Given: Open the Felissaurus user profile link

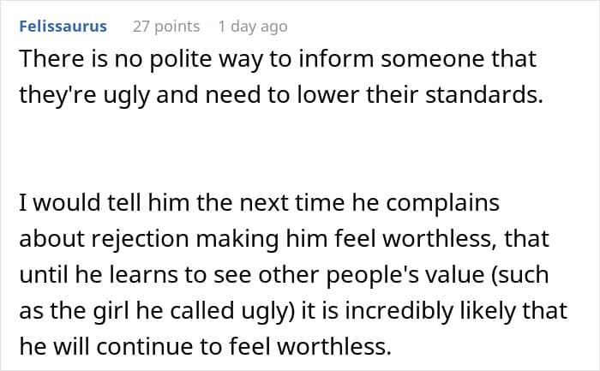Looking at the screenshot, I should (x=63, y=27).
